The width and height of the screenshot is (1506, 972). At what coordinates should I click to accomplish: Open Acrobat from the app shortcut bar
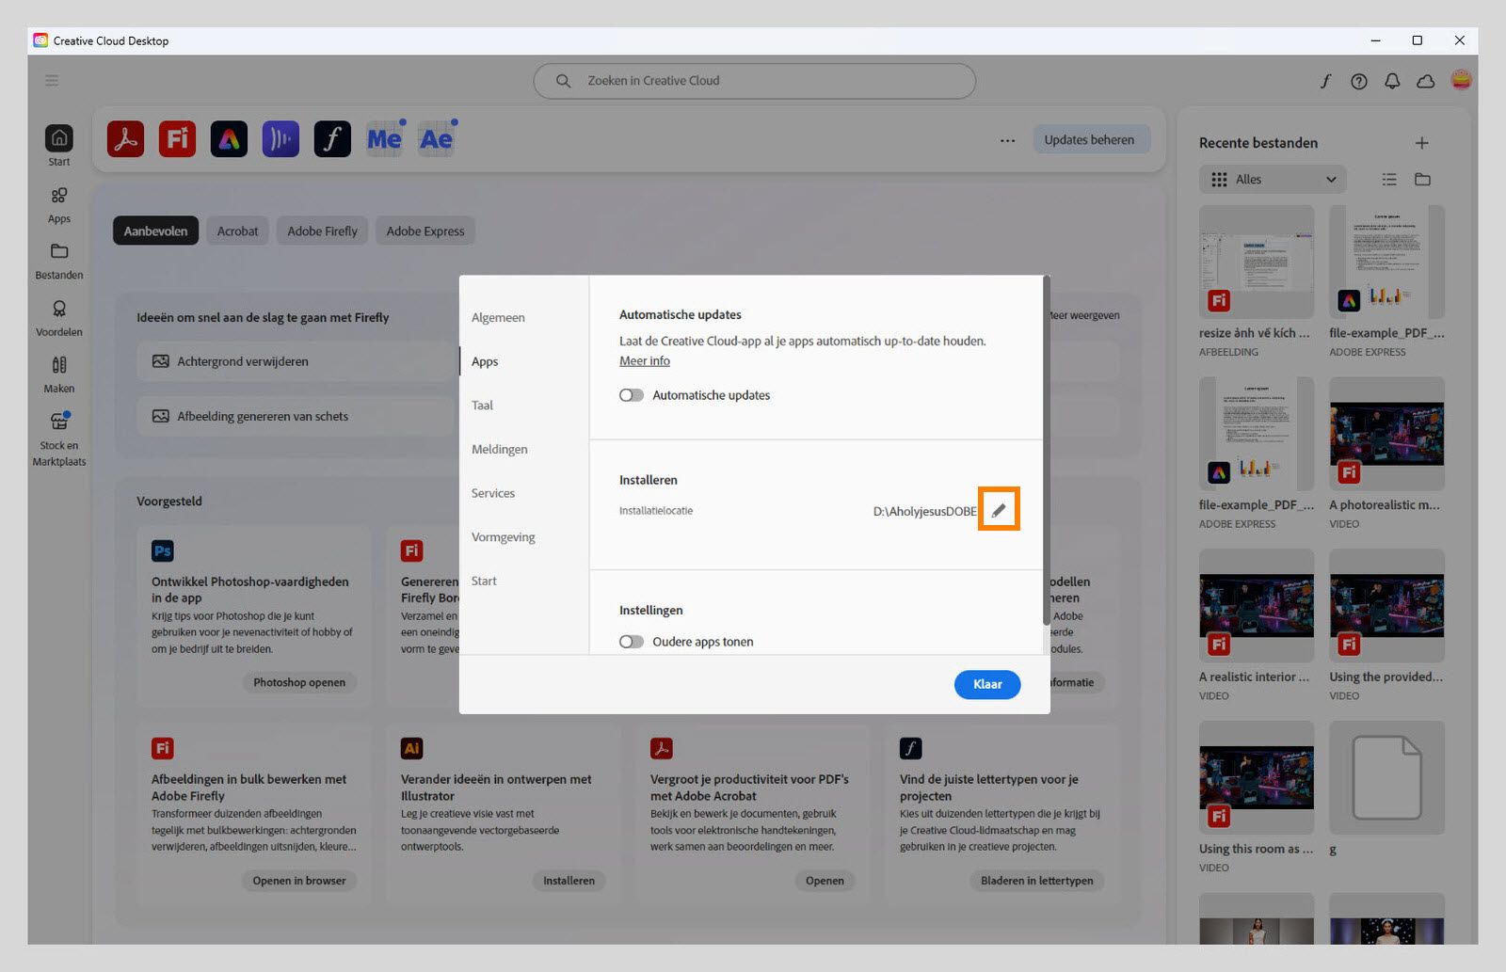pos(125,139)
